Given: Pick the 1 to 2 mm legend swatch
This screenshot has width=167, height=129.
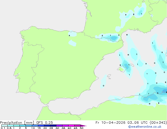Looking at the screenshot, I should coord(17,126).
